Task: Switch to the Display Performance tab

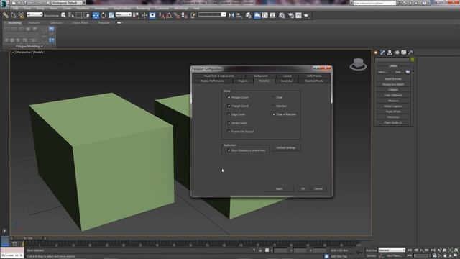Action: click(x=213, y=81)
